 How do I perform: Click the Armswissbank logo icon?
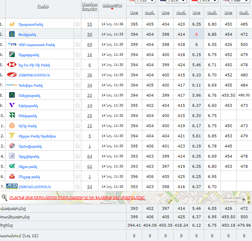(12, 146)
